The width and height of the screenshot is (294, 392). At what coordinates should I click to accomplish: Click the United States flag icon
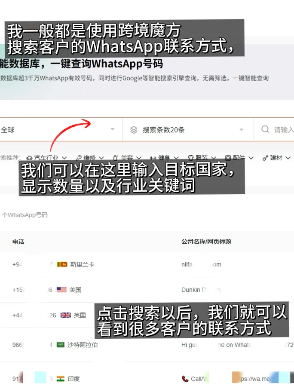pos(61,290)
